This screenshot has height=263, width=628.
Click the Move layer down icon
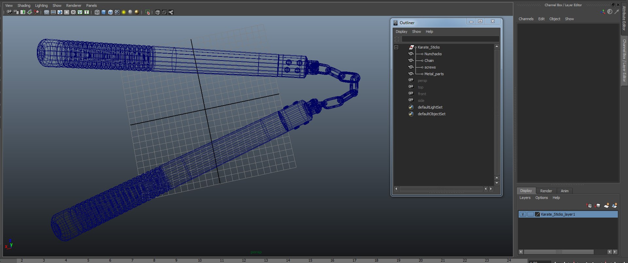tap(598, 205)
